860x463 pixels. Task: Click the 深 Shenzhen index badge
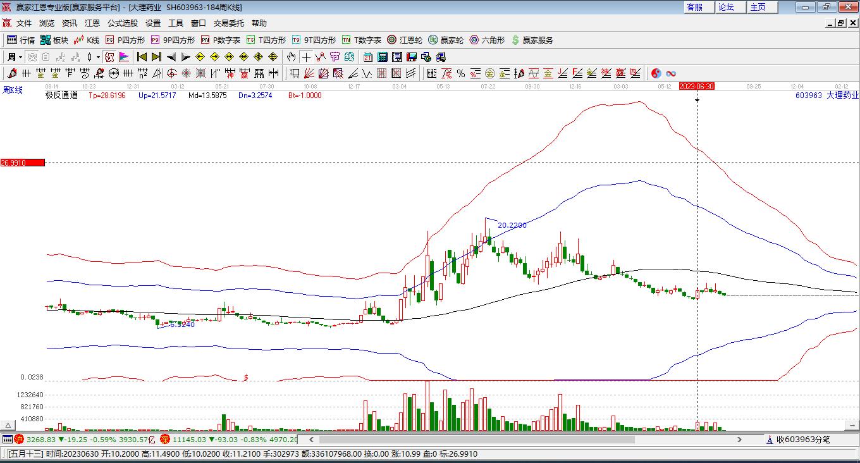click(x=164, y=440)
